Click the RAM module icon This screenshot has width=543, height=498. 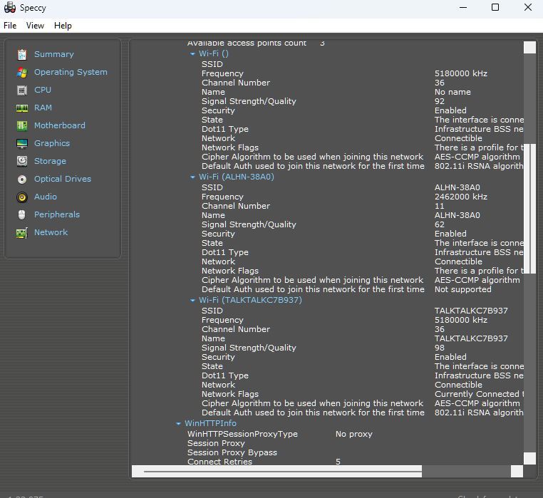[x=22, y=108]
